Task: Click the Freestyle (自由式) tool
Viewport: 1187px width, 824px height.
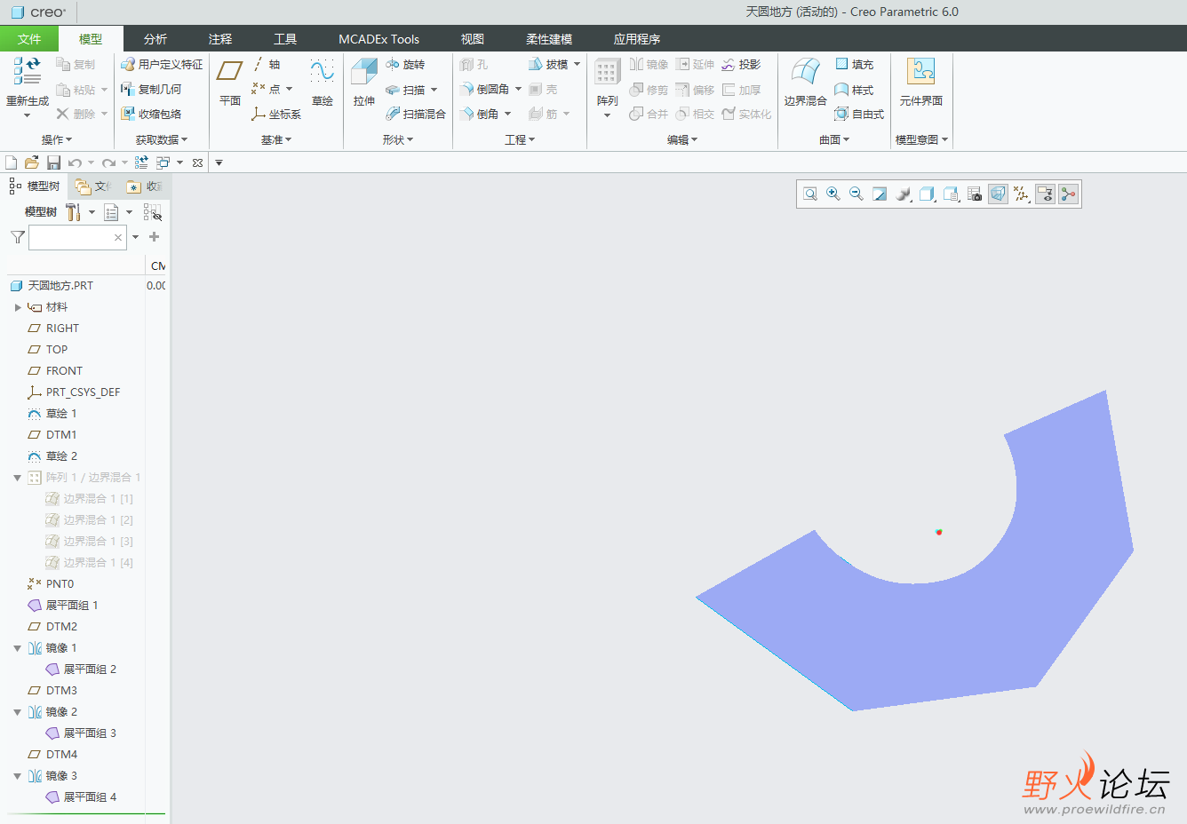Action: tap(859, 115)
